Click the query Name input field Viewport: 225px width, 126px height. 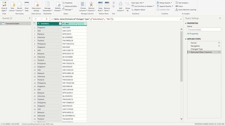click(x=204, y=29)
